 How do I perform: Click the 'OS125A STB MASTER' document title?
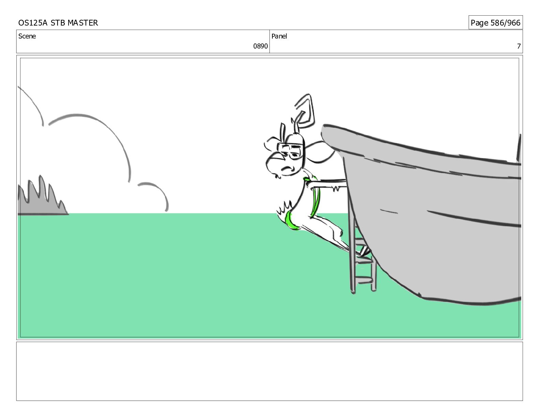58,23
